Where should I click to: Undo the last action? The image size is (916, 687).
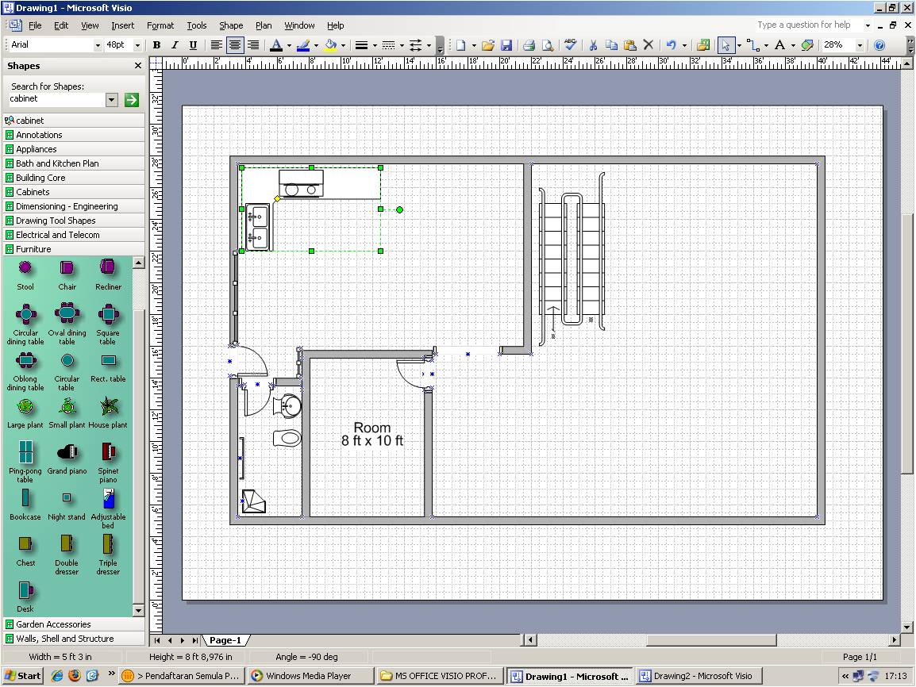[x=671, y=45]
